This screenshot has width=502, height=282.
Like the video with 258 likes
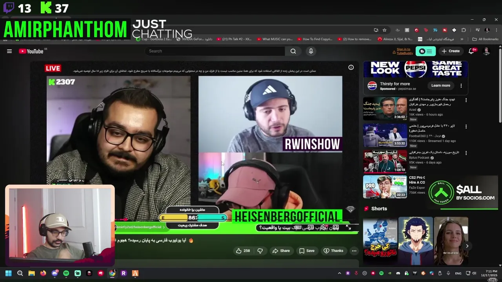pos(243,251)
